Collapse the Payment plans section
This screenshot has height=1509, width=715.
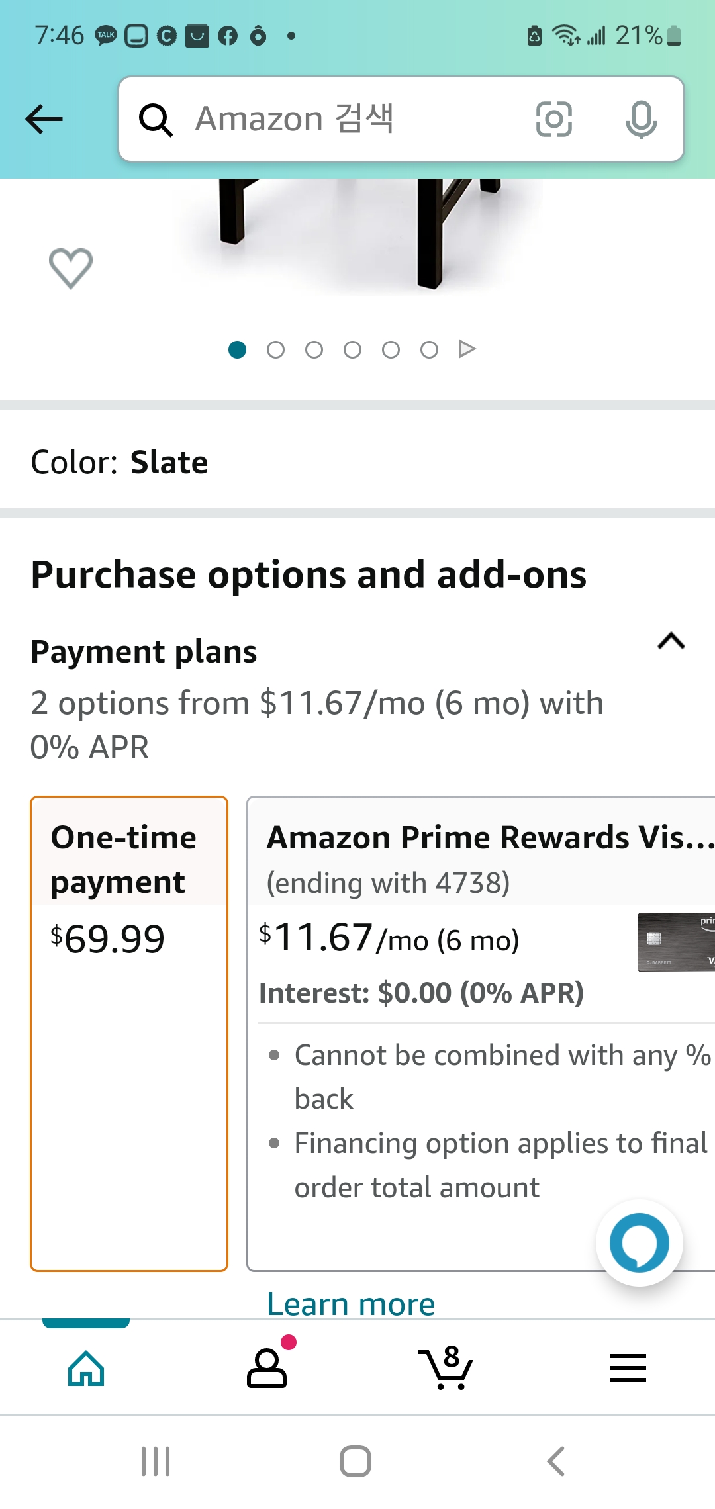click(671, 641)
